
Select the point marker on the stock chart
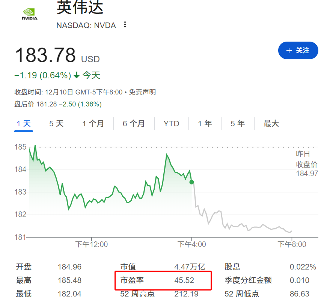(191, 182)
